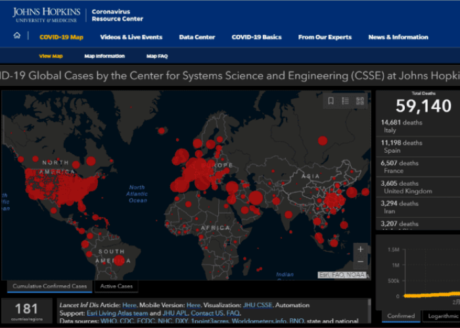Click the home icon in navigation bar
The image size is (460, 328).
pos(17,35)
